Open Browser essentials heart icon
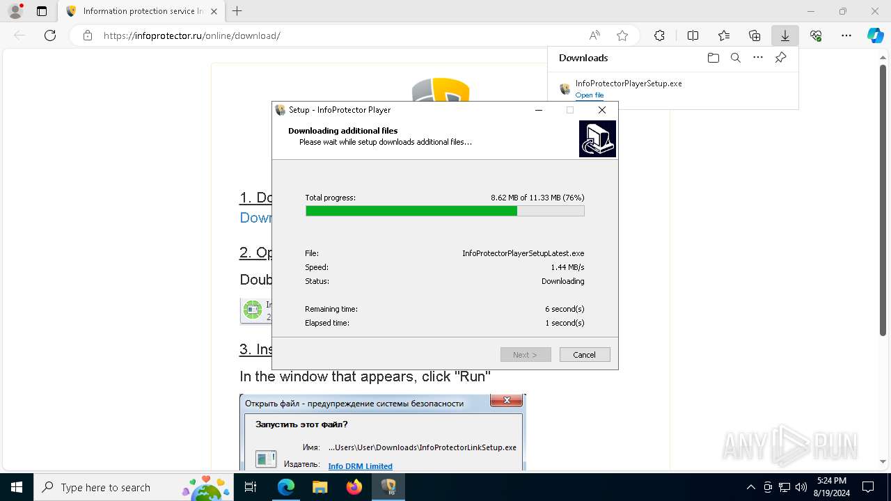891x501 pixels. click(x=816, y=35)
